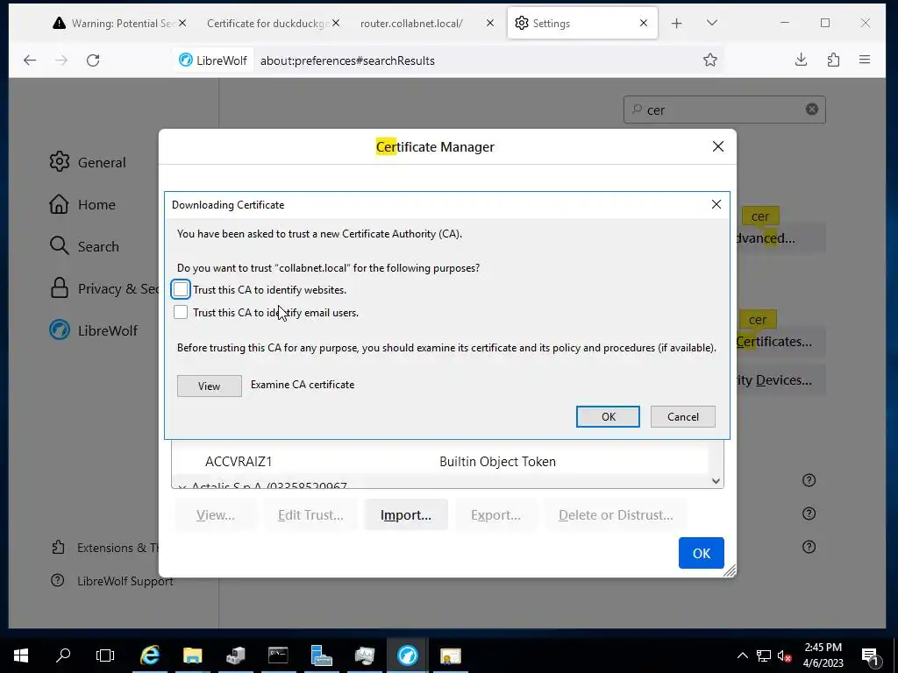
Task: Open the Search settings category
Action: coord(85,246)
